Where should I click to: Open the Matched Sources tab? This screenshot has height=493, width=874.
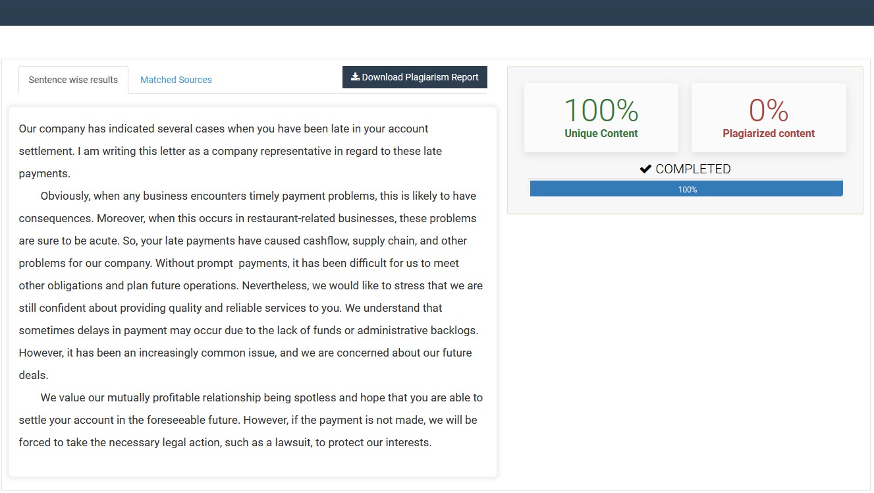tap(176, 80)
